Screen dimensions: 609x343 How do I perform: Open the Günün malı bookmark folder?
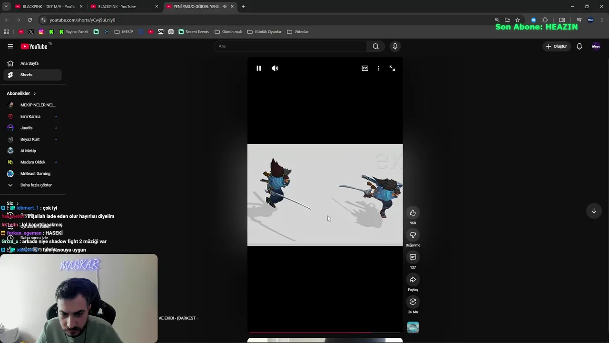coord(228,31)
